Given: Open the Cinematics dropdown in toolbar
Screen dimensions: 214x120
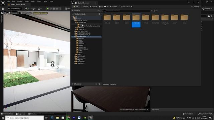Looking at the screenshot, I should (x=39, y=9).
